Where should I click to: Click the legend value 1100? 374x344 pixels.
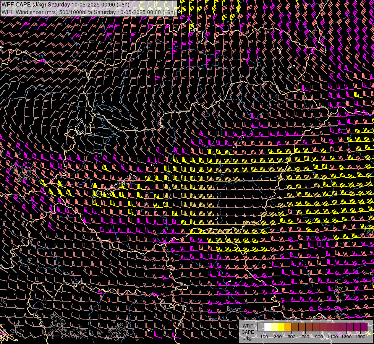[x=333, y=337]
